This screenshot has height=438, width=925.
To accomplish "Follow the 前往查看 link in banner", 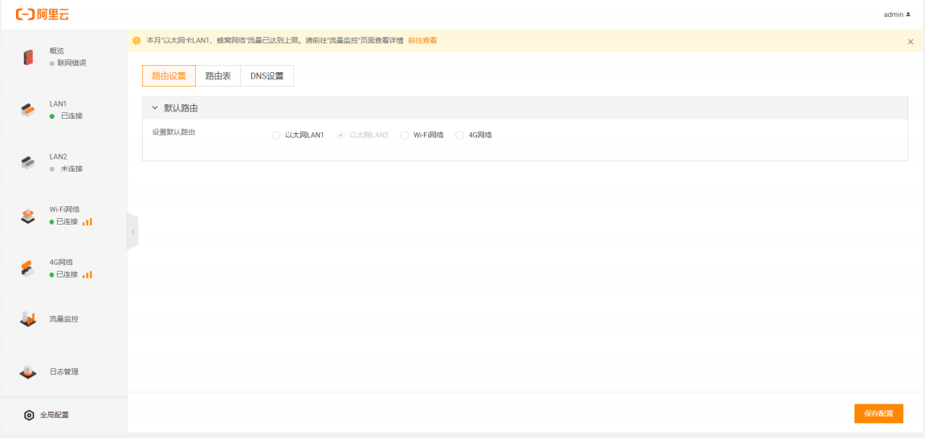I will [x=422, y=41].
